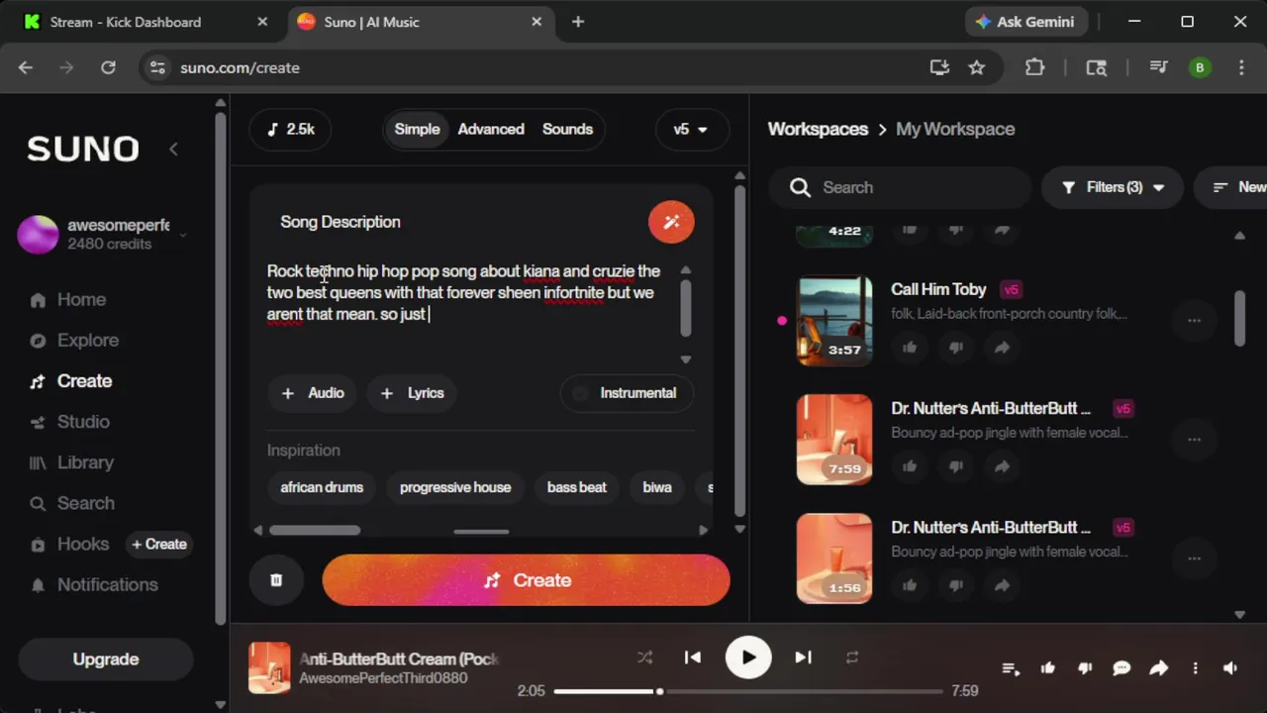Open more options for 7:59 Dr. Nutter's song
1267x713 pixels.
[x=1194, y=440]
